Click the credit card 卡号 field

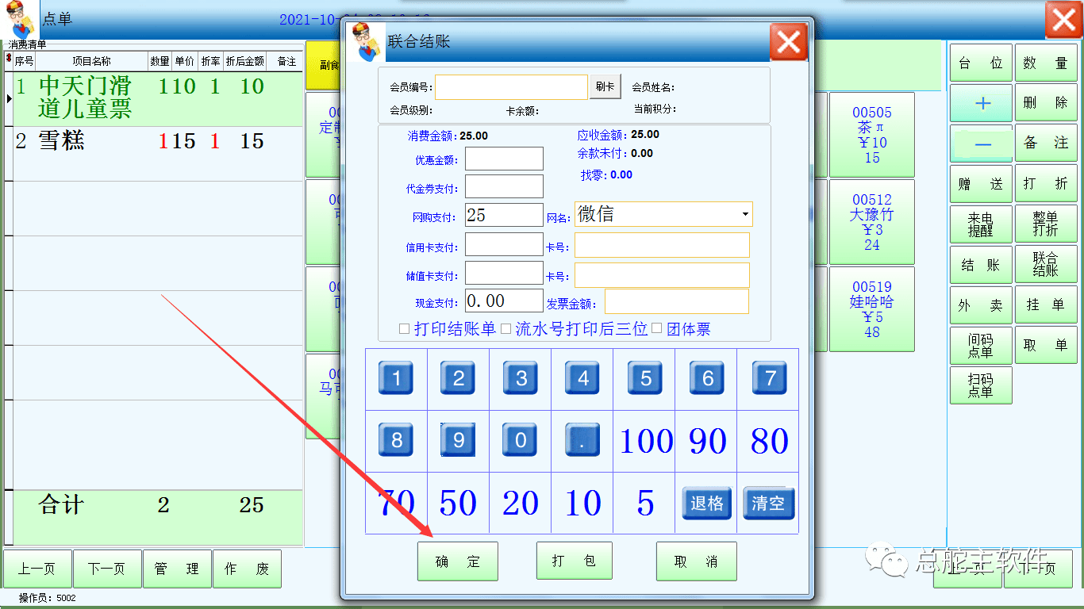pos(662,245)
